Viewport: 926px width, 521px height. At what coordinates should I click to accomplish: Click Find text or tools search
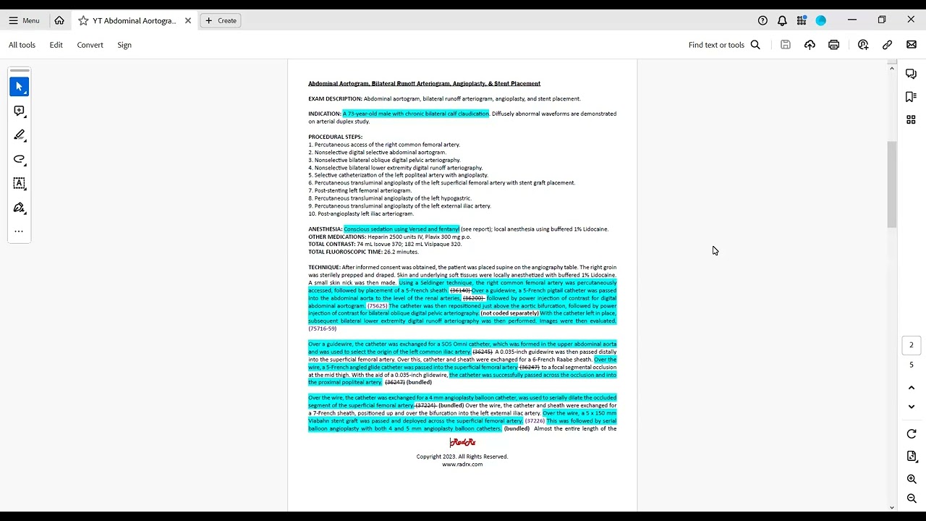(x=716, y=45)
